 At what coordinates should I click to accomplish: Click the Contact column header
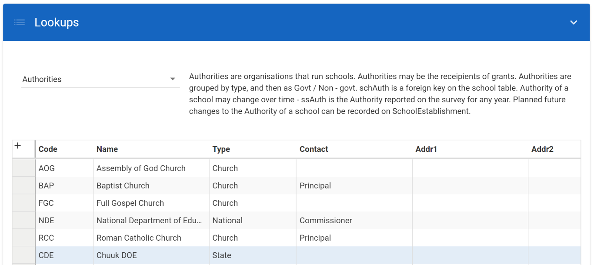314,149
